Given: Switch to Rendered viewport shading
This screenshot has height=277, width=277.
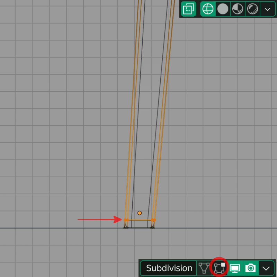Looking at the screenshot, I should [253, 9].
